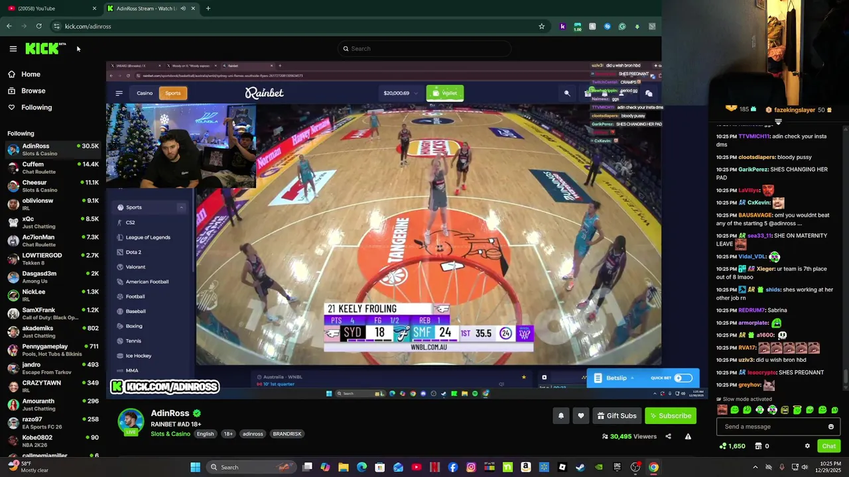Click the Rainbet search magnifier in stream

click(x=566, y=93)
